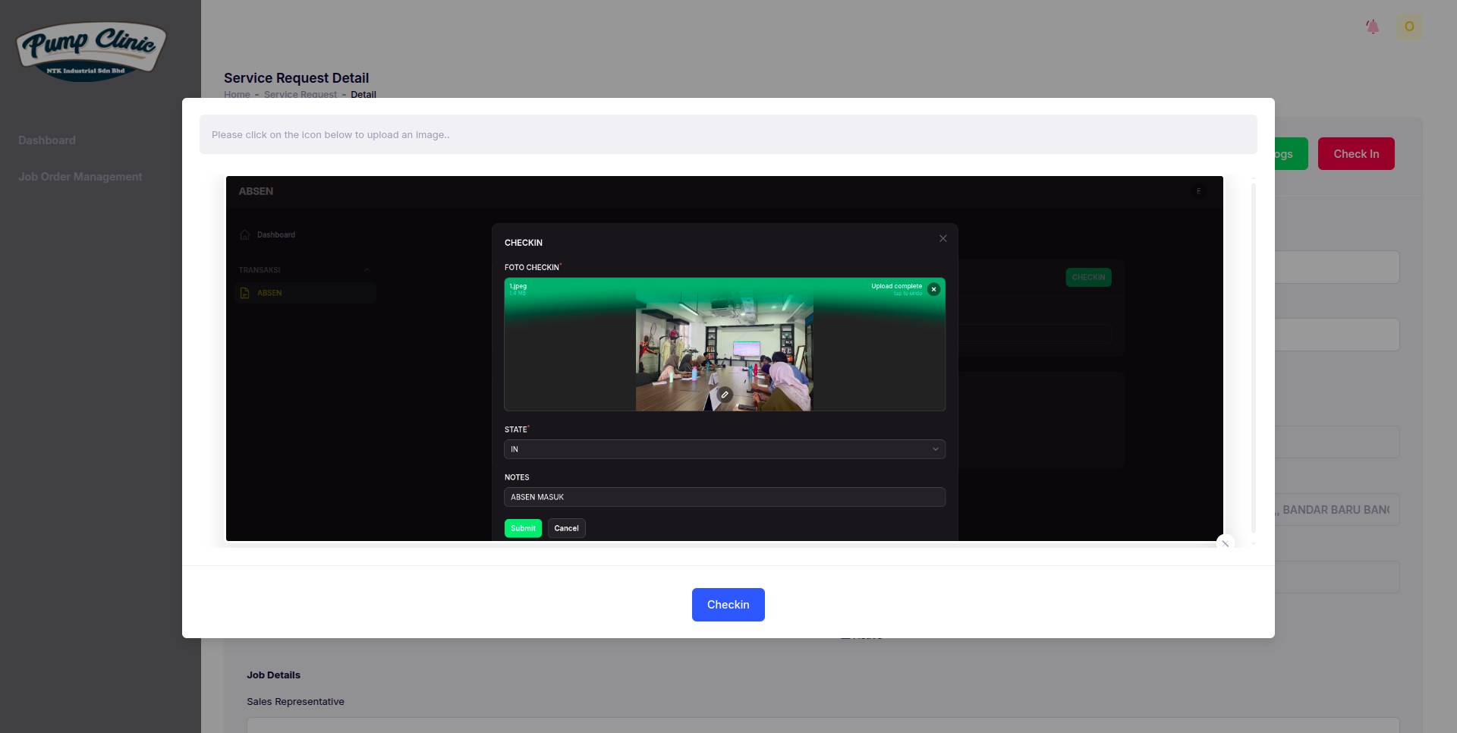Cancel the CHECKIN dialog
Viewport: 1457px width, 733px height.
tap(566, 528)
